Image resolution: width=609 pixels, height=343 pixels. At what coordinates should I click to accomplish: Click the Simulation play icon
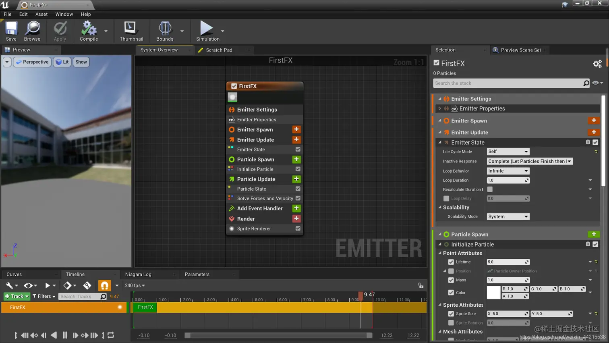[207, 28]
